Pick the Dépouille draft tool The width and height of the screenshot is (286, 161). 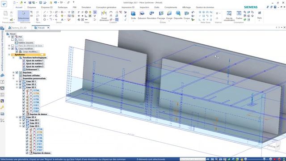pyautogui.click(x=178, y=15)
